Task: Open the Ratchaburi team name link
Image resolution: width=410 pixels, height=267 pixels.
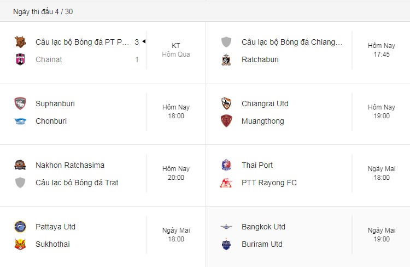Action: pos(260,59)
